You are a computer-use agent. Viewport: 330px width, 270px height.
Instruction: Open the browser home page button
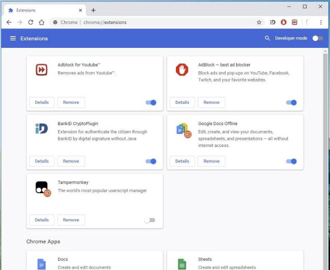point(42,22)
